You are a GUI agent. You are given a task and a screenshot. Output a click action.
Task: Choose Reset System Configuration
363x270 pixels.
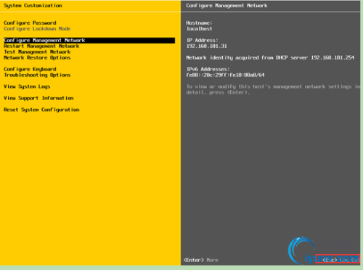[x=41, y=110]
